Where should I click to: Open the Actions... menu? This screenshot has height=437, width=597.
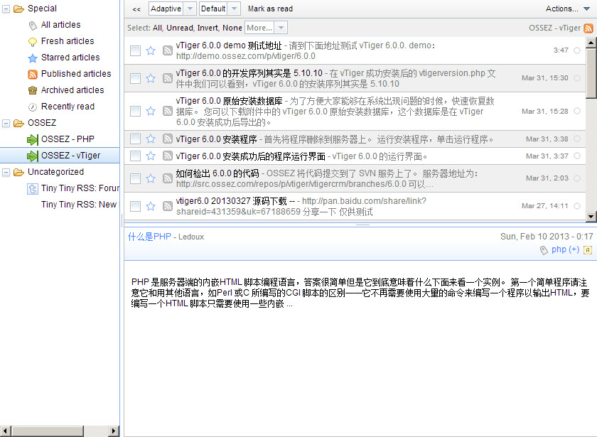(565, 9)
